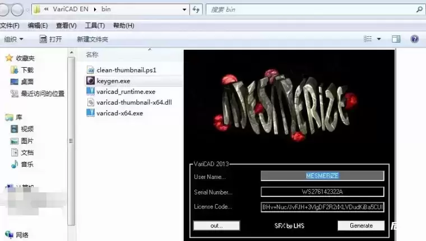The width and height of the screenshot is (426, 241).
Task: Open recent places icon (最近访问的位置)
Action: click(x=14, y=93)
